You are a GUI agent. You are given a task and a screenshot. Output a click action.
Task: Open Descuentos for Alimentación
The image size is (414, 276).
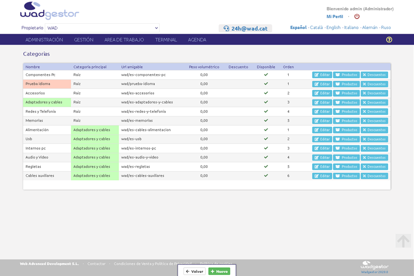tap(374, 130)
